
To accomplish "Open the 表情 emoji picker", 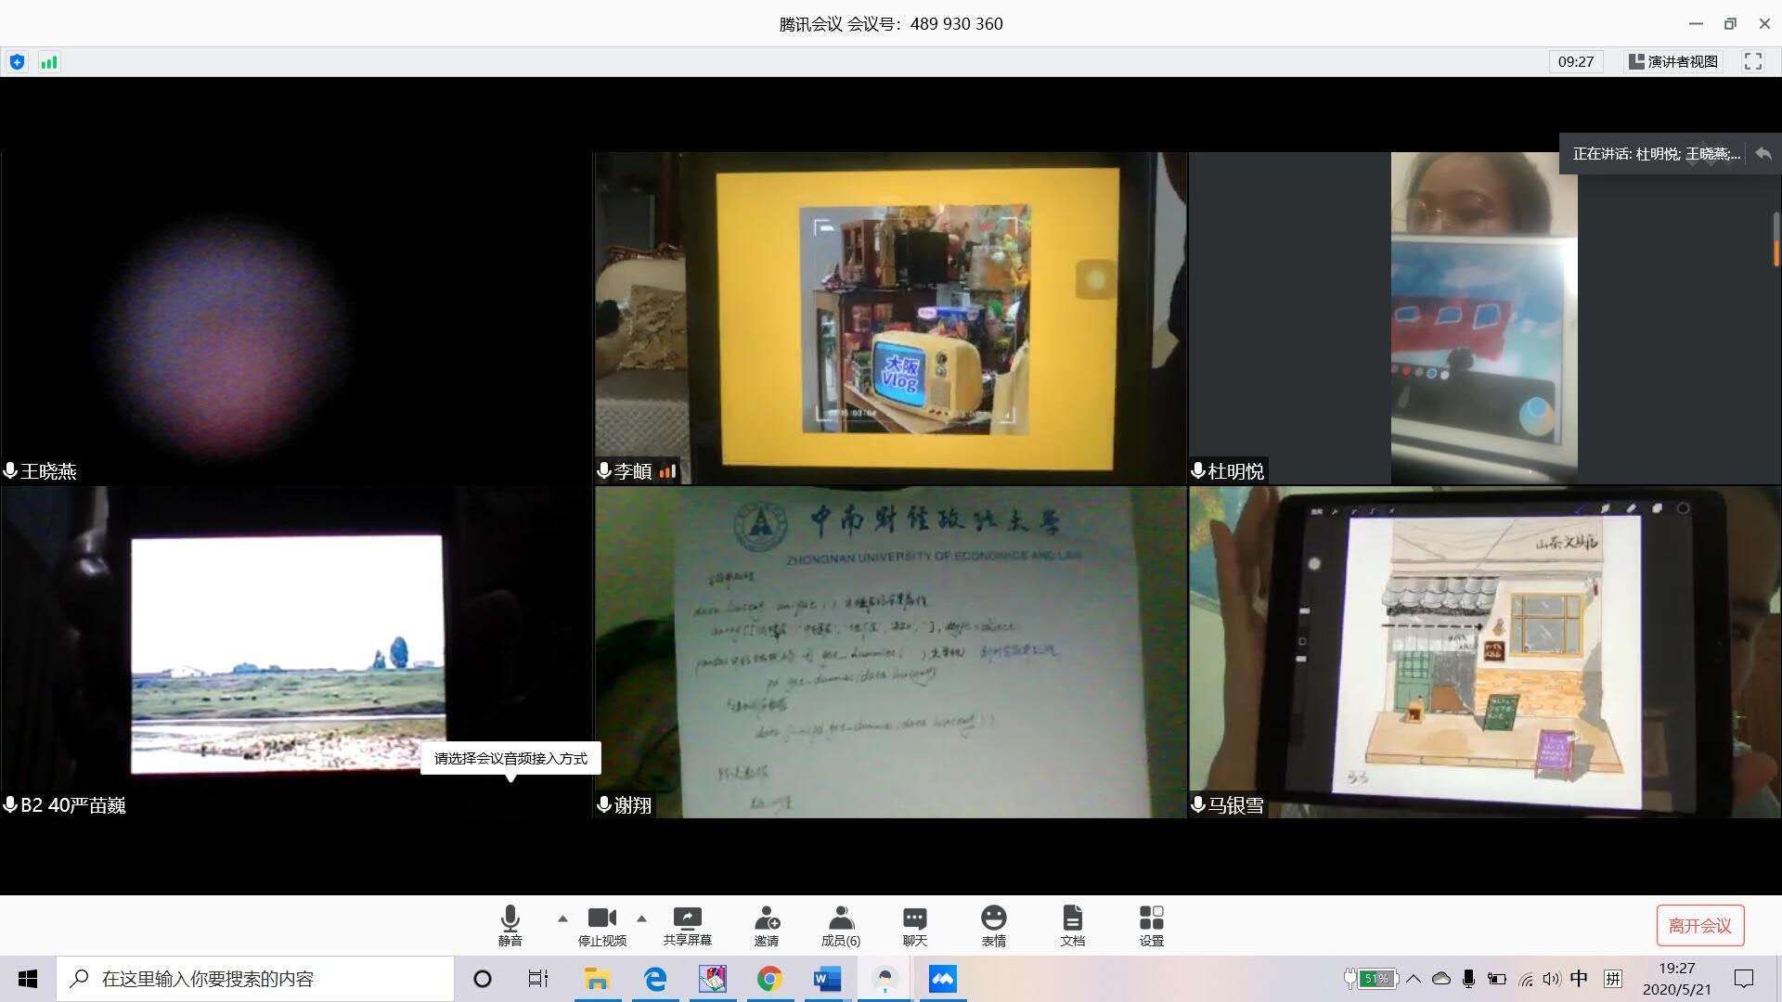I will coord(994,926).
